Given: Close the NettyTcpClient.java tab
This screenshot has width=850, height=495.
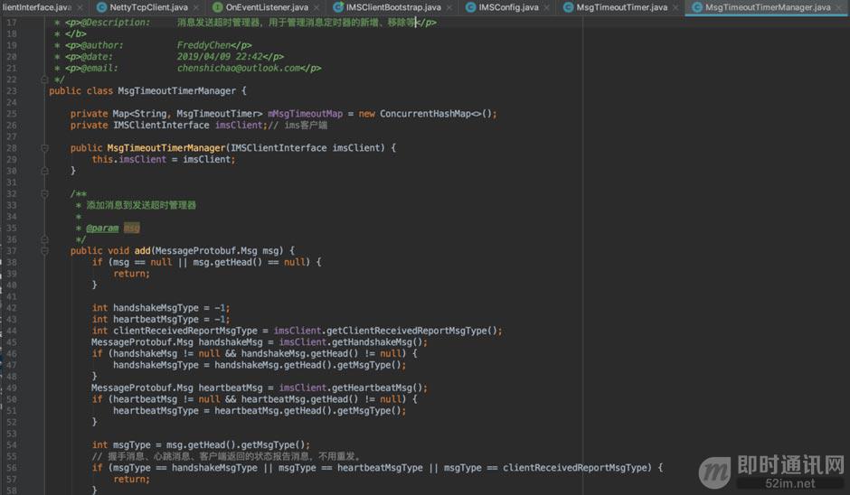Looking at the screenshot, I should click(x=195, y=7).
